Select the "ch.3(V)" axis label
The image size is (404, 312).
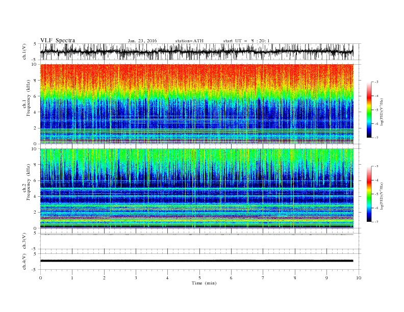tap(24, 241)
